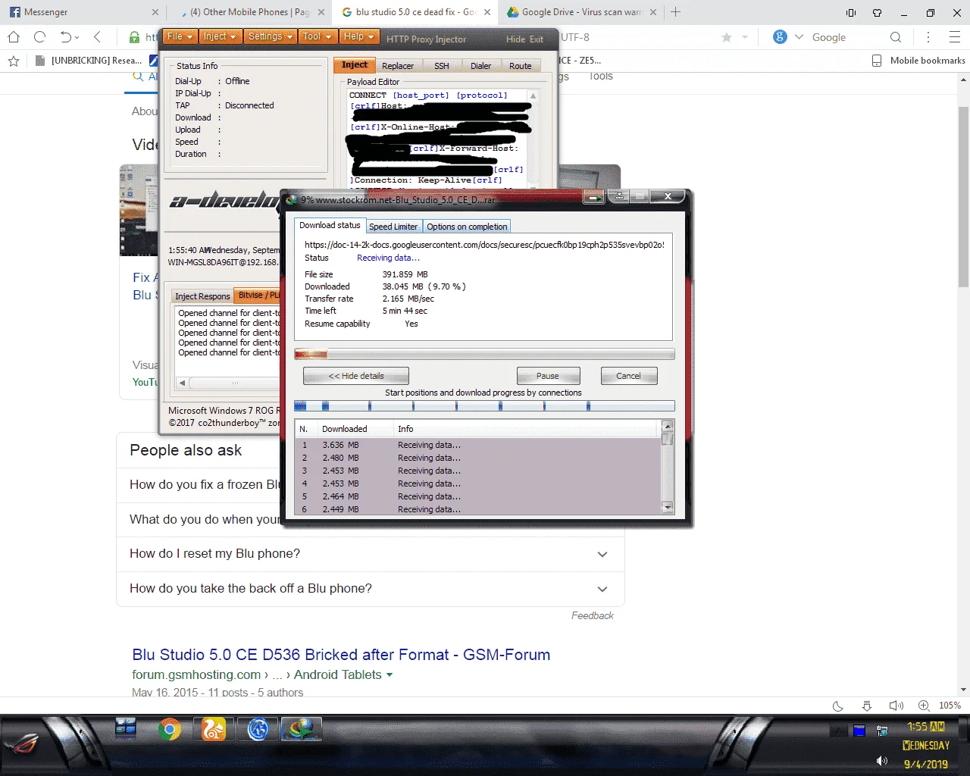The height and width of the screenshot is (776, 970).
Task: Click the connections progress segment bar
Action: (484, 406)
